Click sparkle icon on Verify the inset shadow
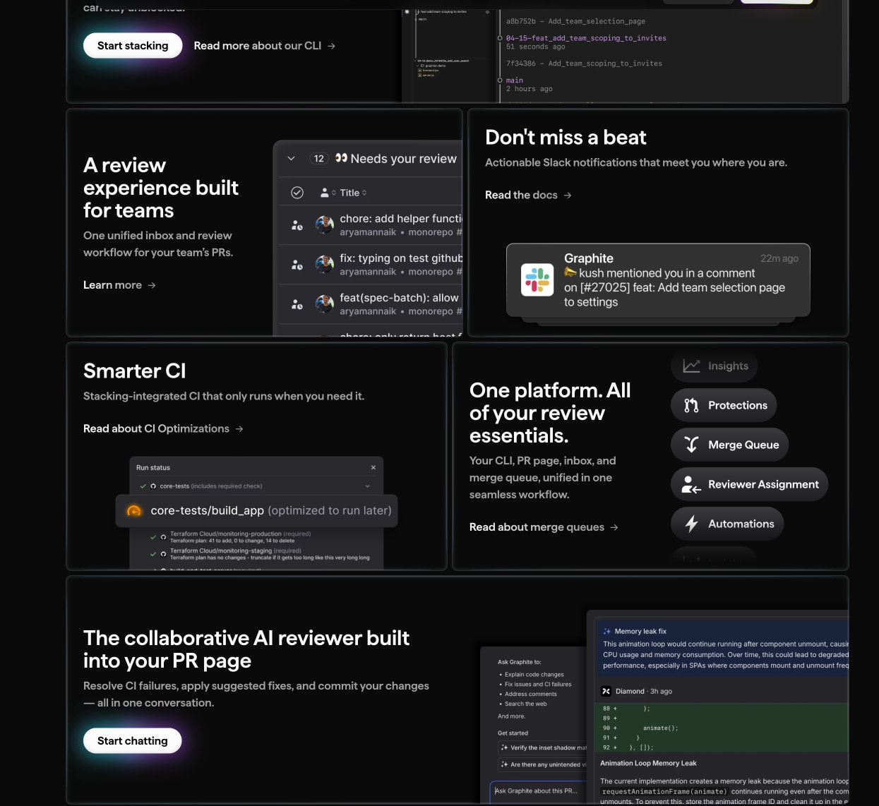This screenshot has width=879, height=806. 504,747
